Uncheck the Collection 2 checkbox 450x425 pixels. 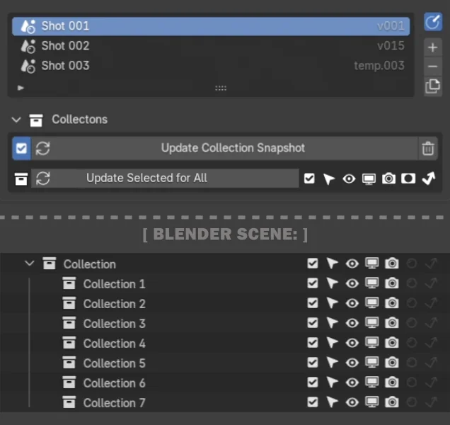313,303
